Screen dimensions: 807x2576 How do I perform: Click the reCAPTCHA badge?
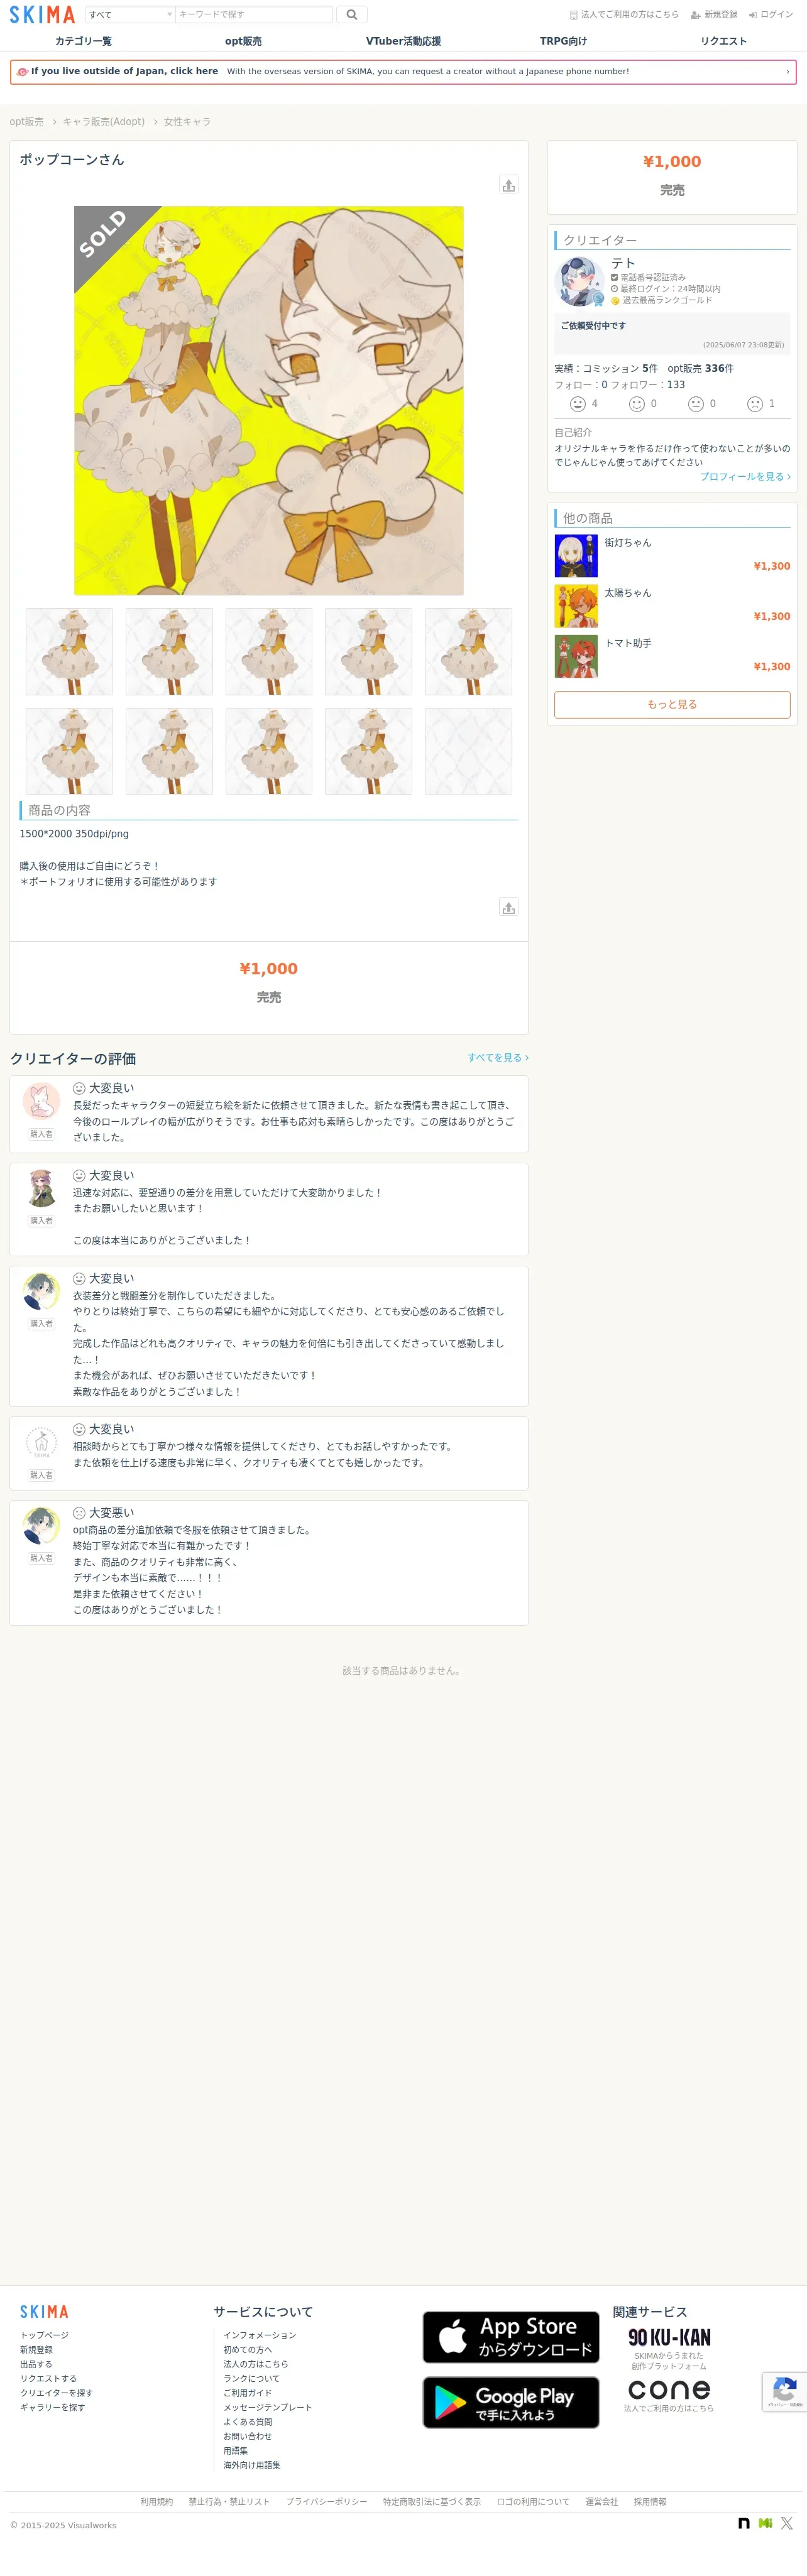(x=784, y=2392)
